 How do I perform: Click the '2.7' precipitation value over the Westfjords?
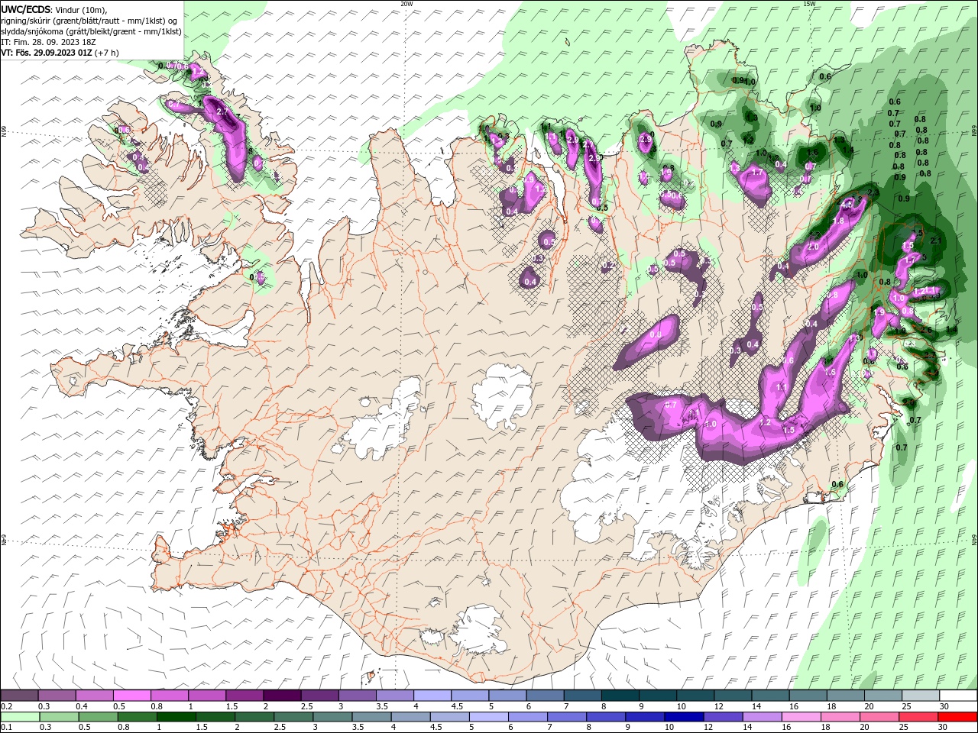coord(222,111)
